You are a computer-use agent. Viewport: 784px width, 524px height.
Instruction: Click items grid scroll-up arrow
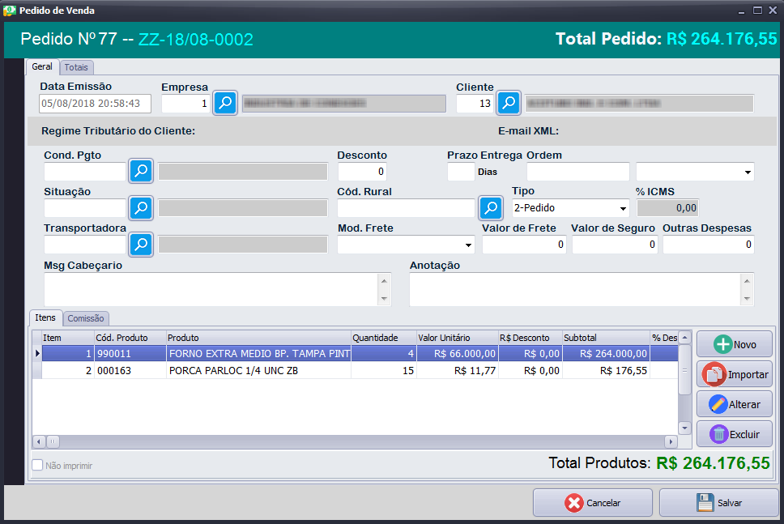pos(685,338)
